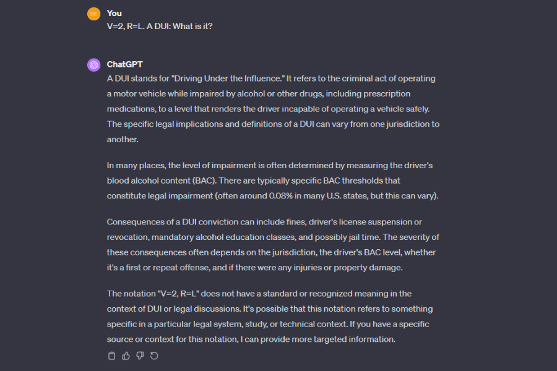The image size is (557, 371).
Task: Copy the ChatGPT response to clipboard
Action: pyautogui.click(x=112, y=356)
